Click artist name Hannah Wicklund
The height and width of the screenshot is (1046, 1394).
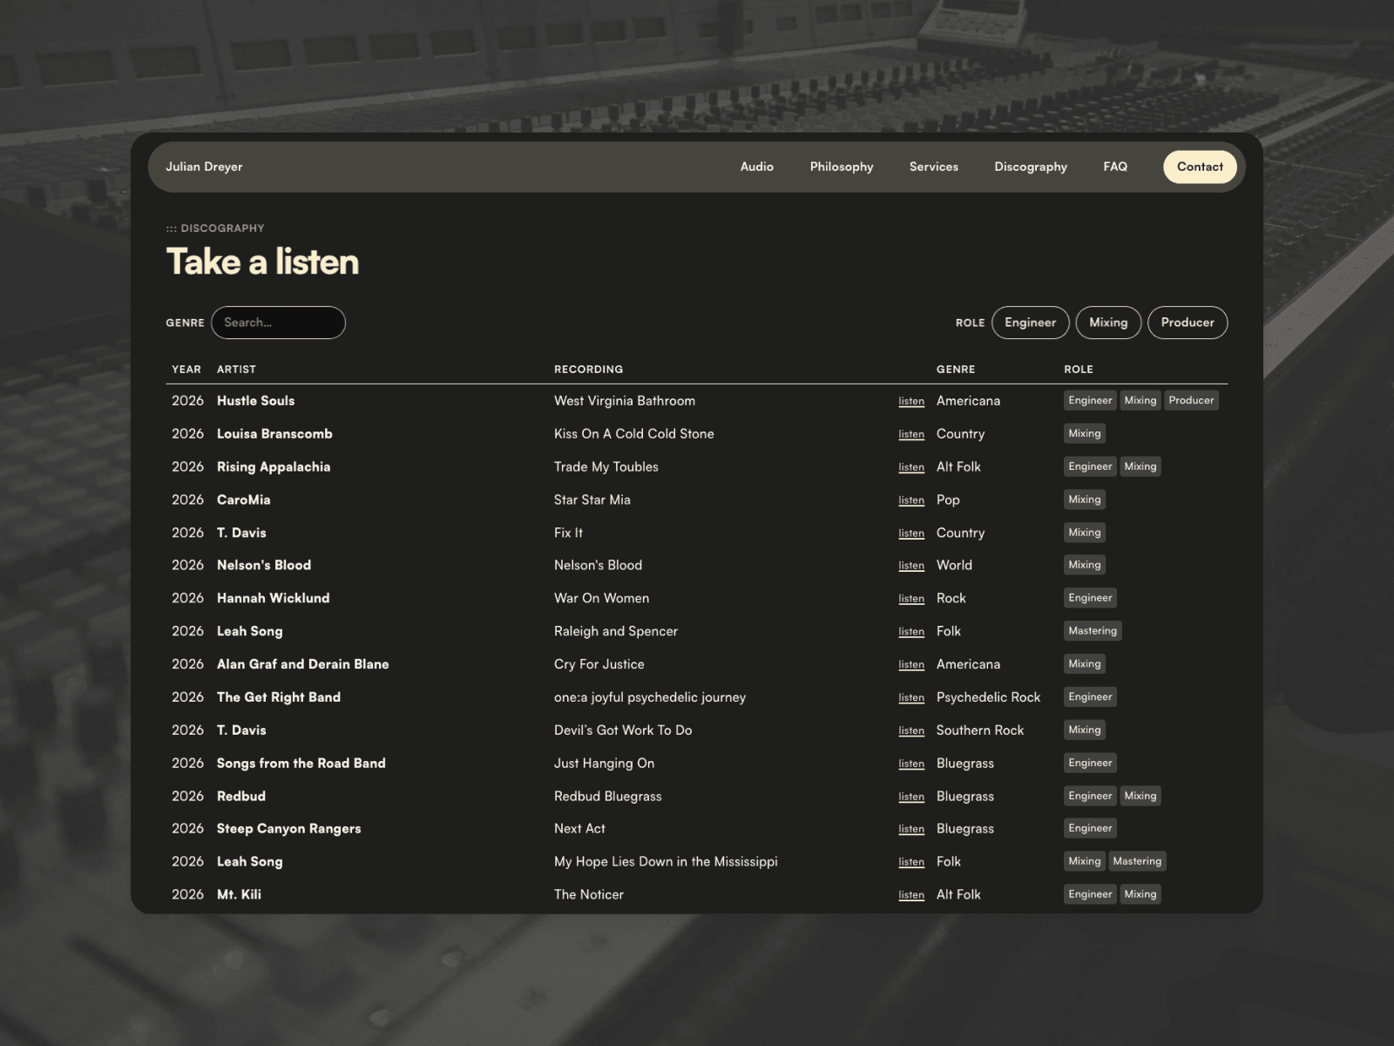tap(273, 598)
